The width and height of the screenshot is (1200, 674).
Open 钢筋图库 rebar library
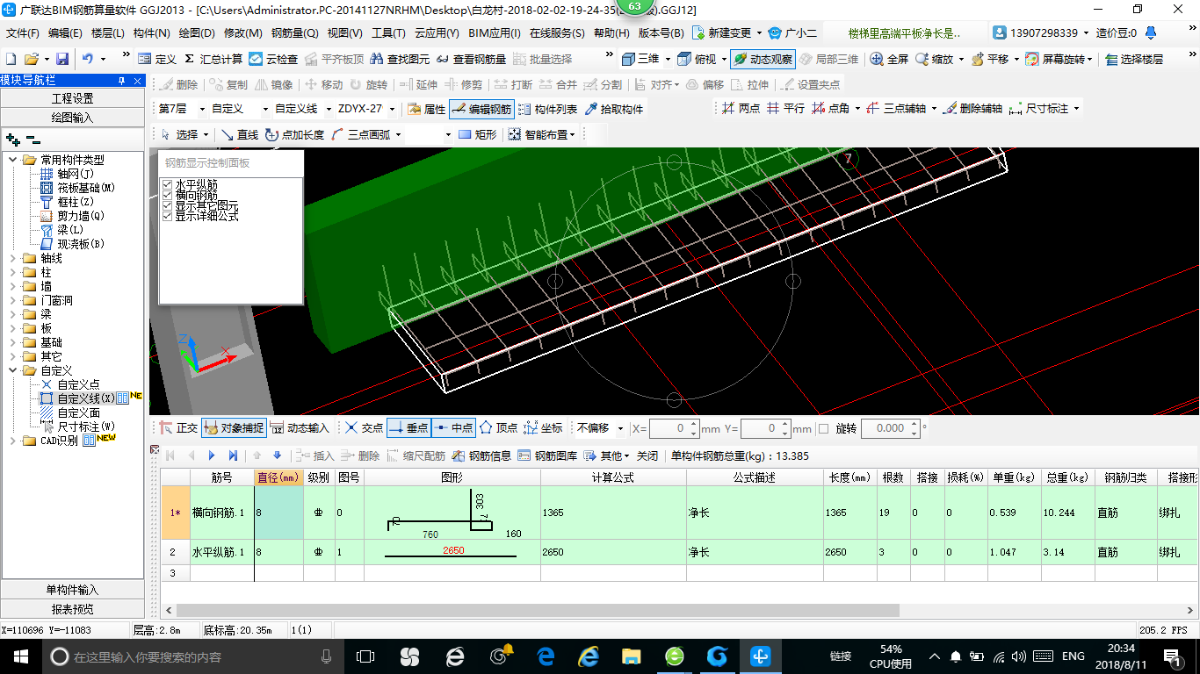tap(547, 455)
